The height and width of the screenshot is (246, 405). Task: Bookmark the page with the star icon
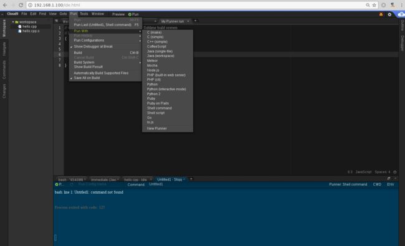point(374,5)
